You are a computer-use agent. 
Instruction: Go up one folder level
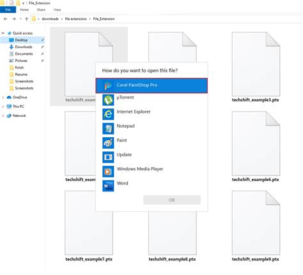pyautogui.click(x=27, y=19)
